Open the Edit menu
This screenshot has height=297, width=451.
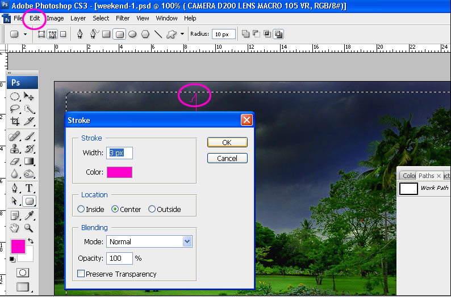tap(35, 18)
